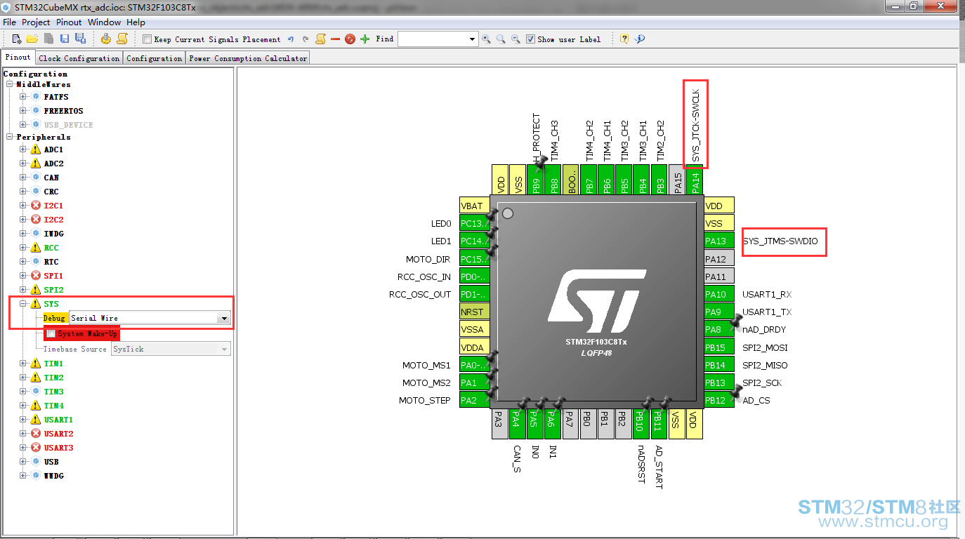Select the WWDG peripheral tree item
The width and height of the screenshot is (965, 539).
(53, 476)
